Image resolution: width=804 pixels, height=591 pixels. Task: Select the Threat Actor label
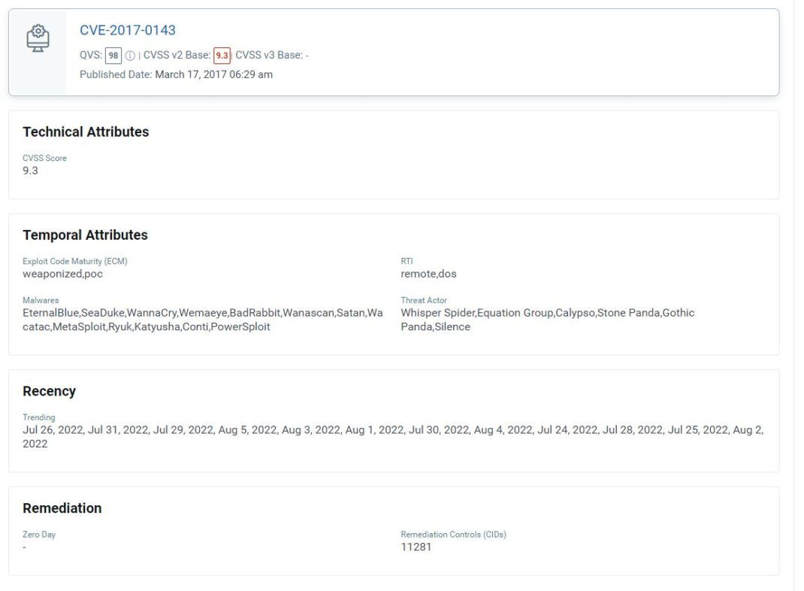tap(423, 300)
